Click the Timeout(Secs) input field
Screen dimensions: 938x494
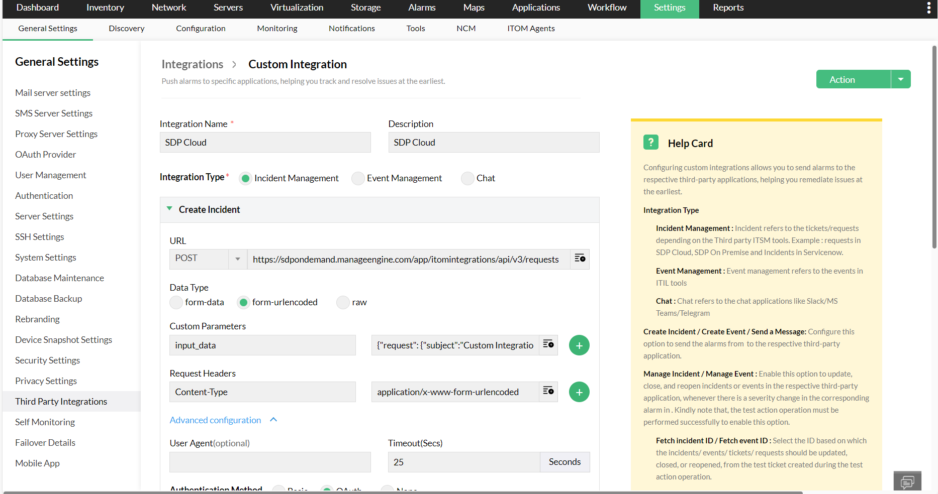pyautogui.click(x=463, y=462)
